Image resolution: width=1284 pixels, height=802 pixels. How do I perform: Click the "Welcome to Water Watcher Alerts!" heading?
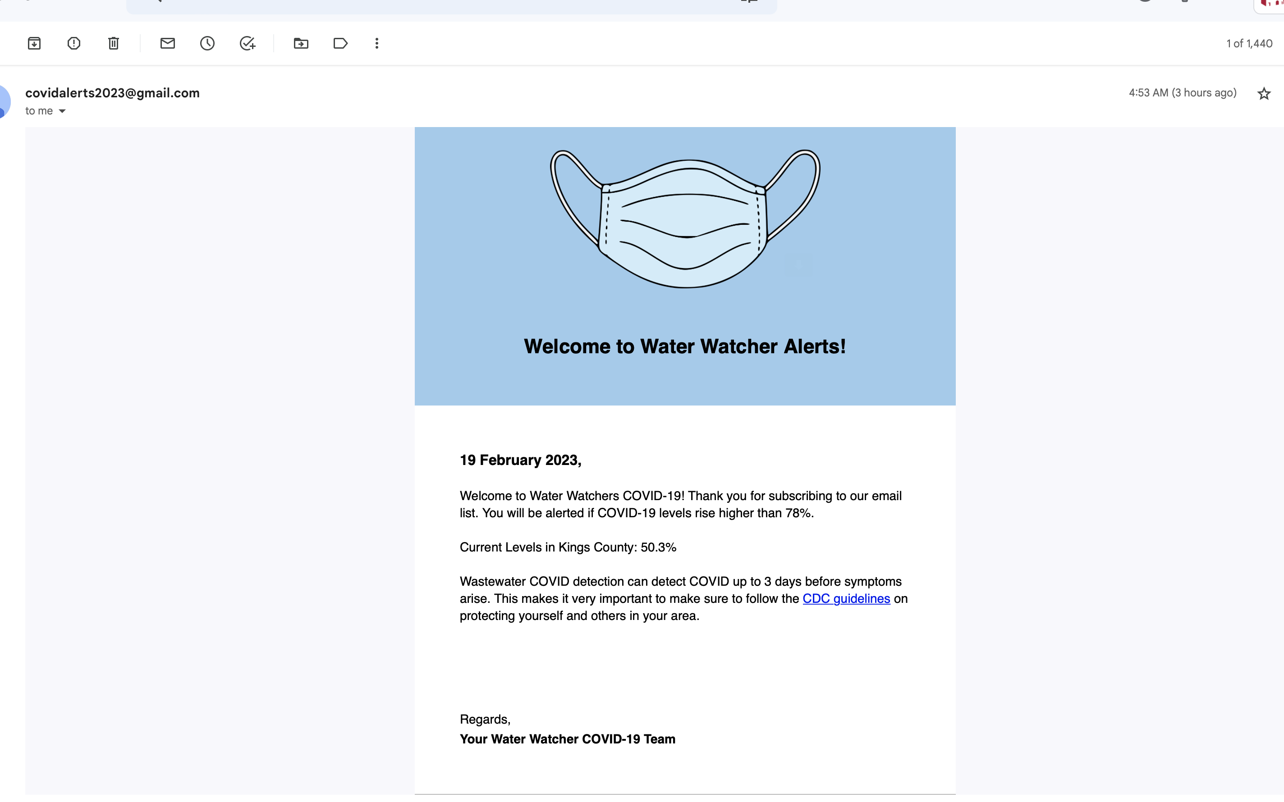[x=684, y=346]
